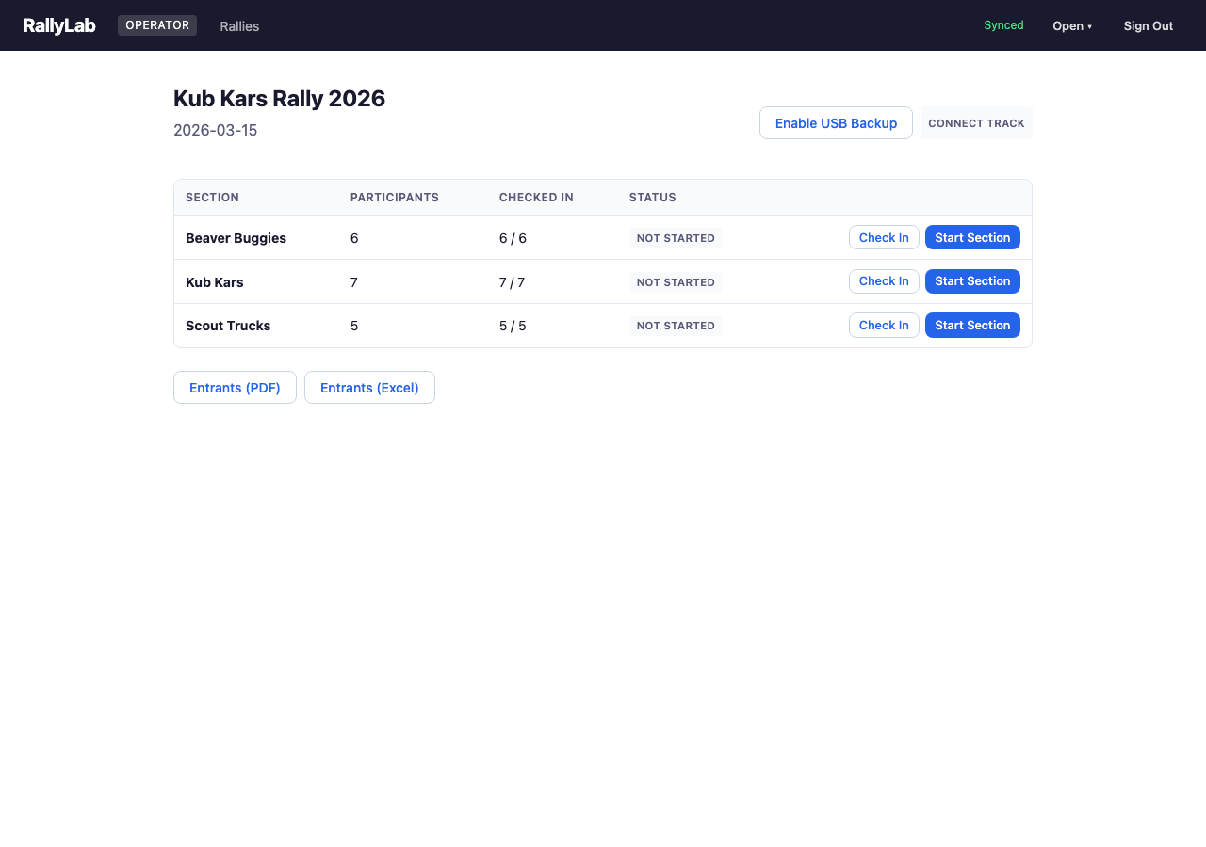The width and height of the screenshot is (1206, 847).
Task: Start the Kub Kars section
Action: tap(972, 281)
